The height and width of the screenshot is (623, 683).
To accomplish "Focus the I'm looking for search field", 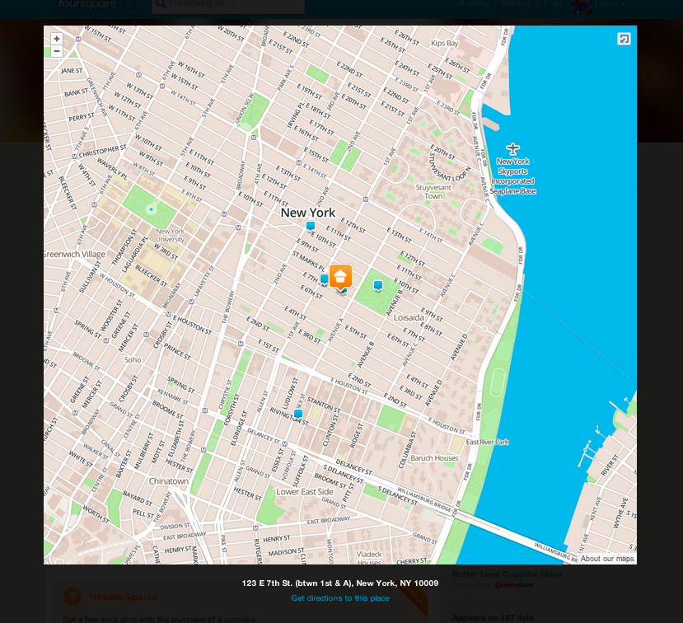I will 228,5.
